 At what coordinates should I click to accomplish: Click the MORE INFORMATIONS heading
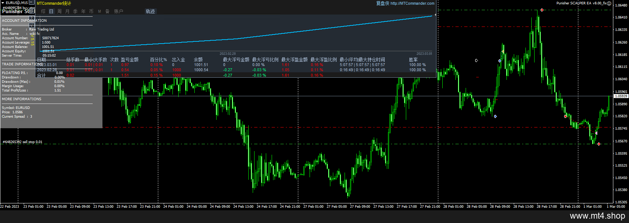pos(22,99)
